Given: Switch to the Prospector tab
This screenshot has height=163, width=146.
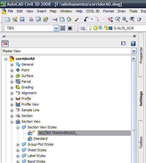Looking at the screenshot, I should [x=141, y=55].
